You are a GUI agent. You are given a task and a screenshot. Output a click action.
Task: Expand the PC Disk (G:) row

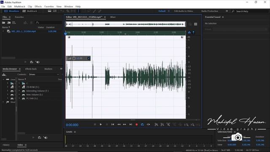pyautogui.click(x=19, y=98)
